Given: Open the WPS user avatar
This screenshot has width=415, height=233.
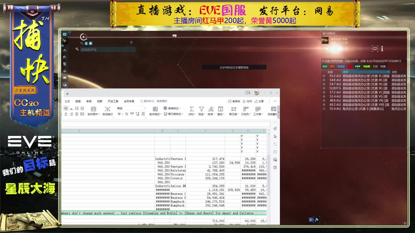Looking at the screenshot, I should [x=256, y=93].
